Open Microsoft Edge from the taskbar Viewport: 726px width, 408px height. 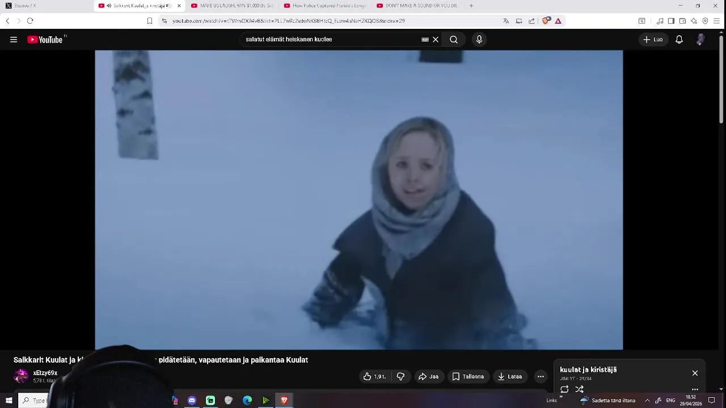(x=247, y=401)
